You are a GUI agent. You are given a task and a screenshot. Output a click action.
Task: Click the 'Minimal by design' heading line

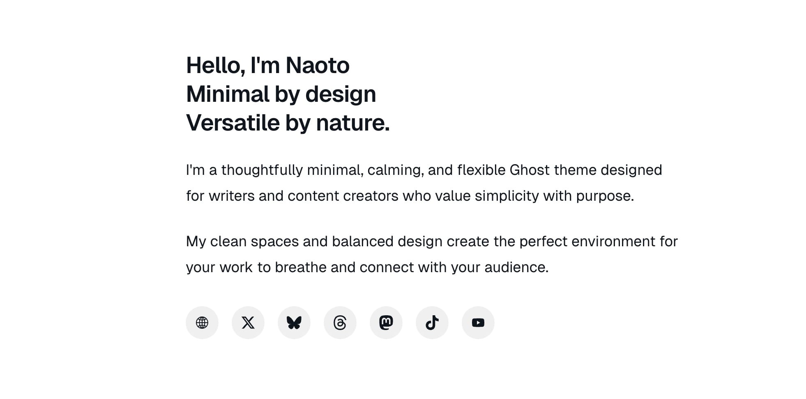tap(281, 94)
